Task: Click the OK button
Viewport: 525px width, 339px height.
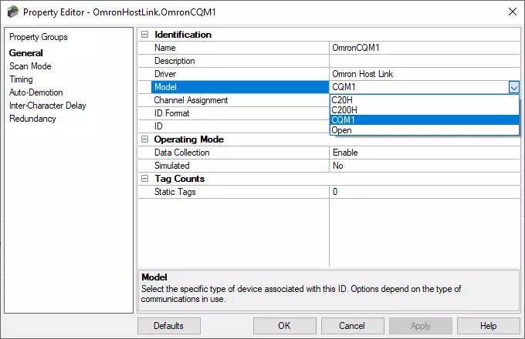Action: tap(285, 326)
